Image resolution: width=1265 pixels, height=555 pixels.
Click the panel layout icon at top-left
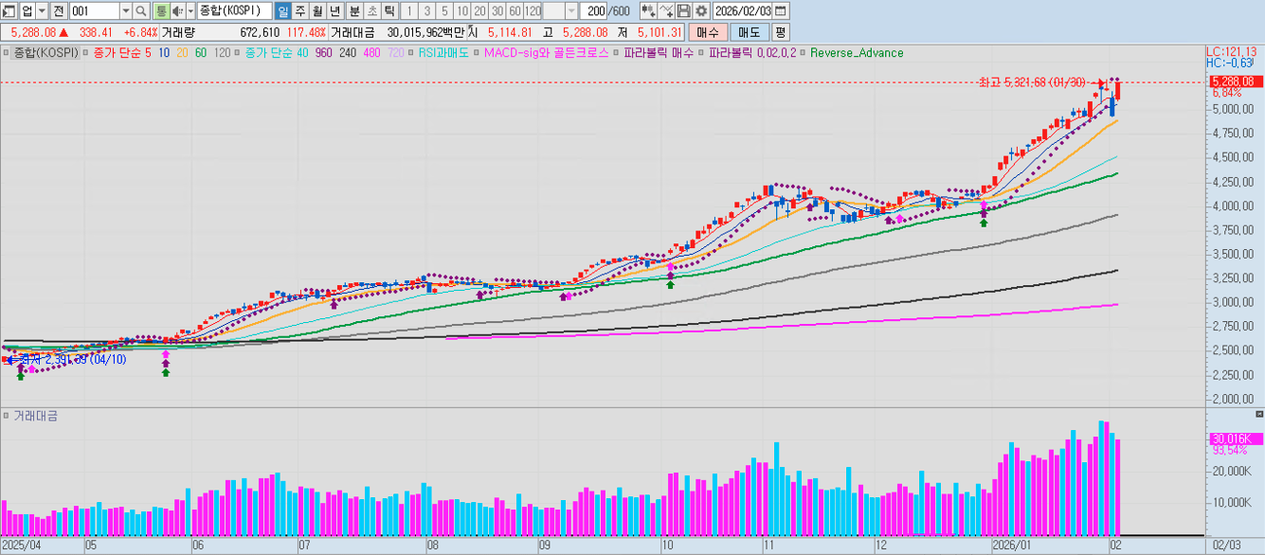point(9,10)
